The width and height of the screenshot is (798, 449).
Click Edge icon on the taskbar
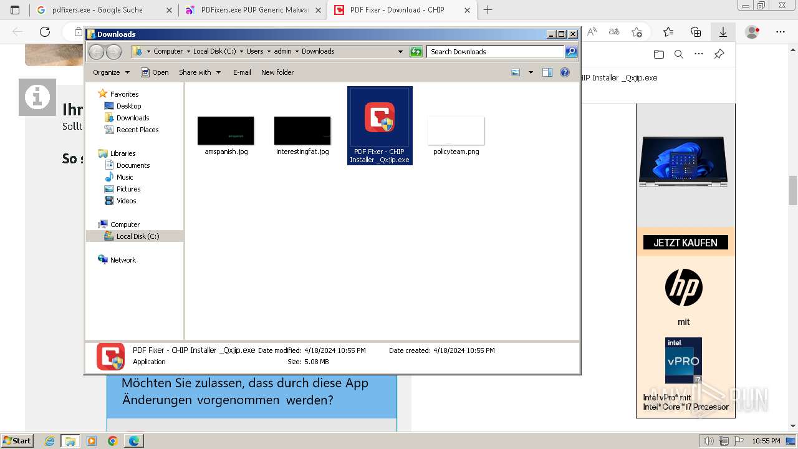coord(133,441)
